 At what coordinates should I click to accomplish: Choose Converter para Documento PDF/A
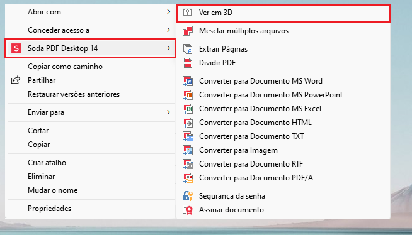pos(283,178)
